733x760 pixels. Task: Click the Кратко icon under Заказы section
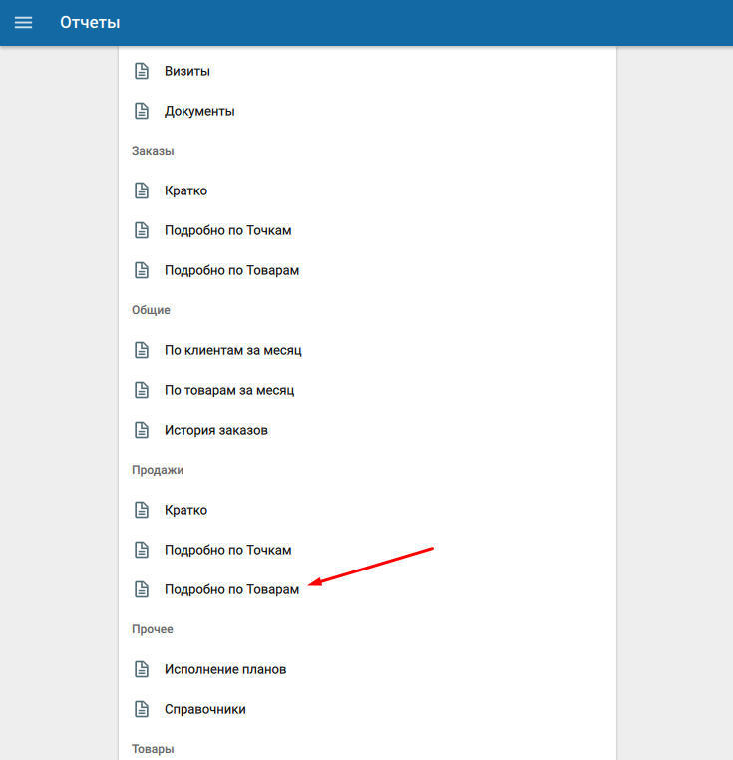click(x=142, y=190)
